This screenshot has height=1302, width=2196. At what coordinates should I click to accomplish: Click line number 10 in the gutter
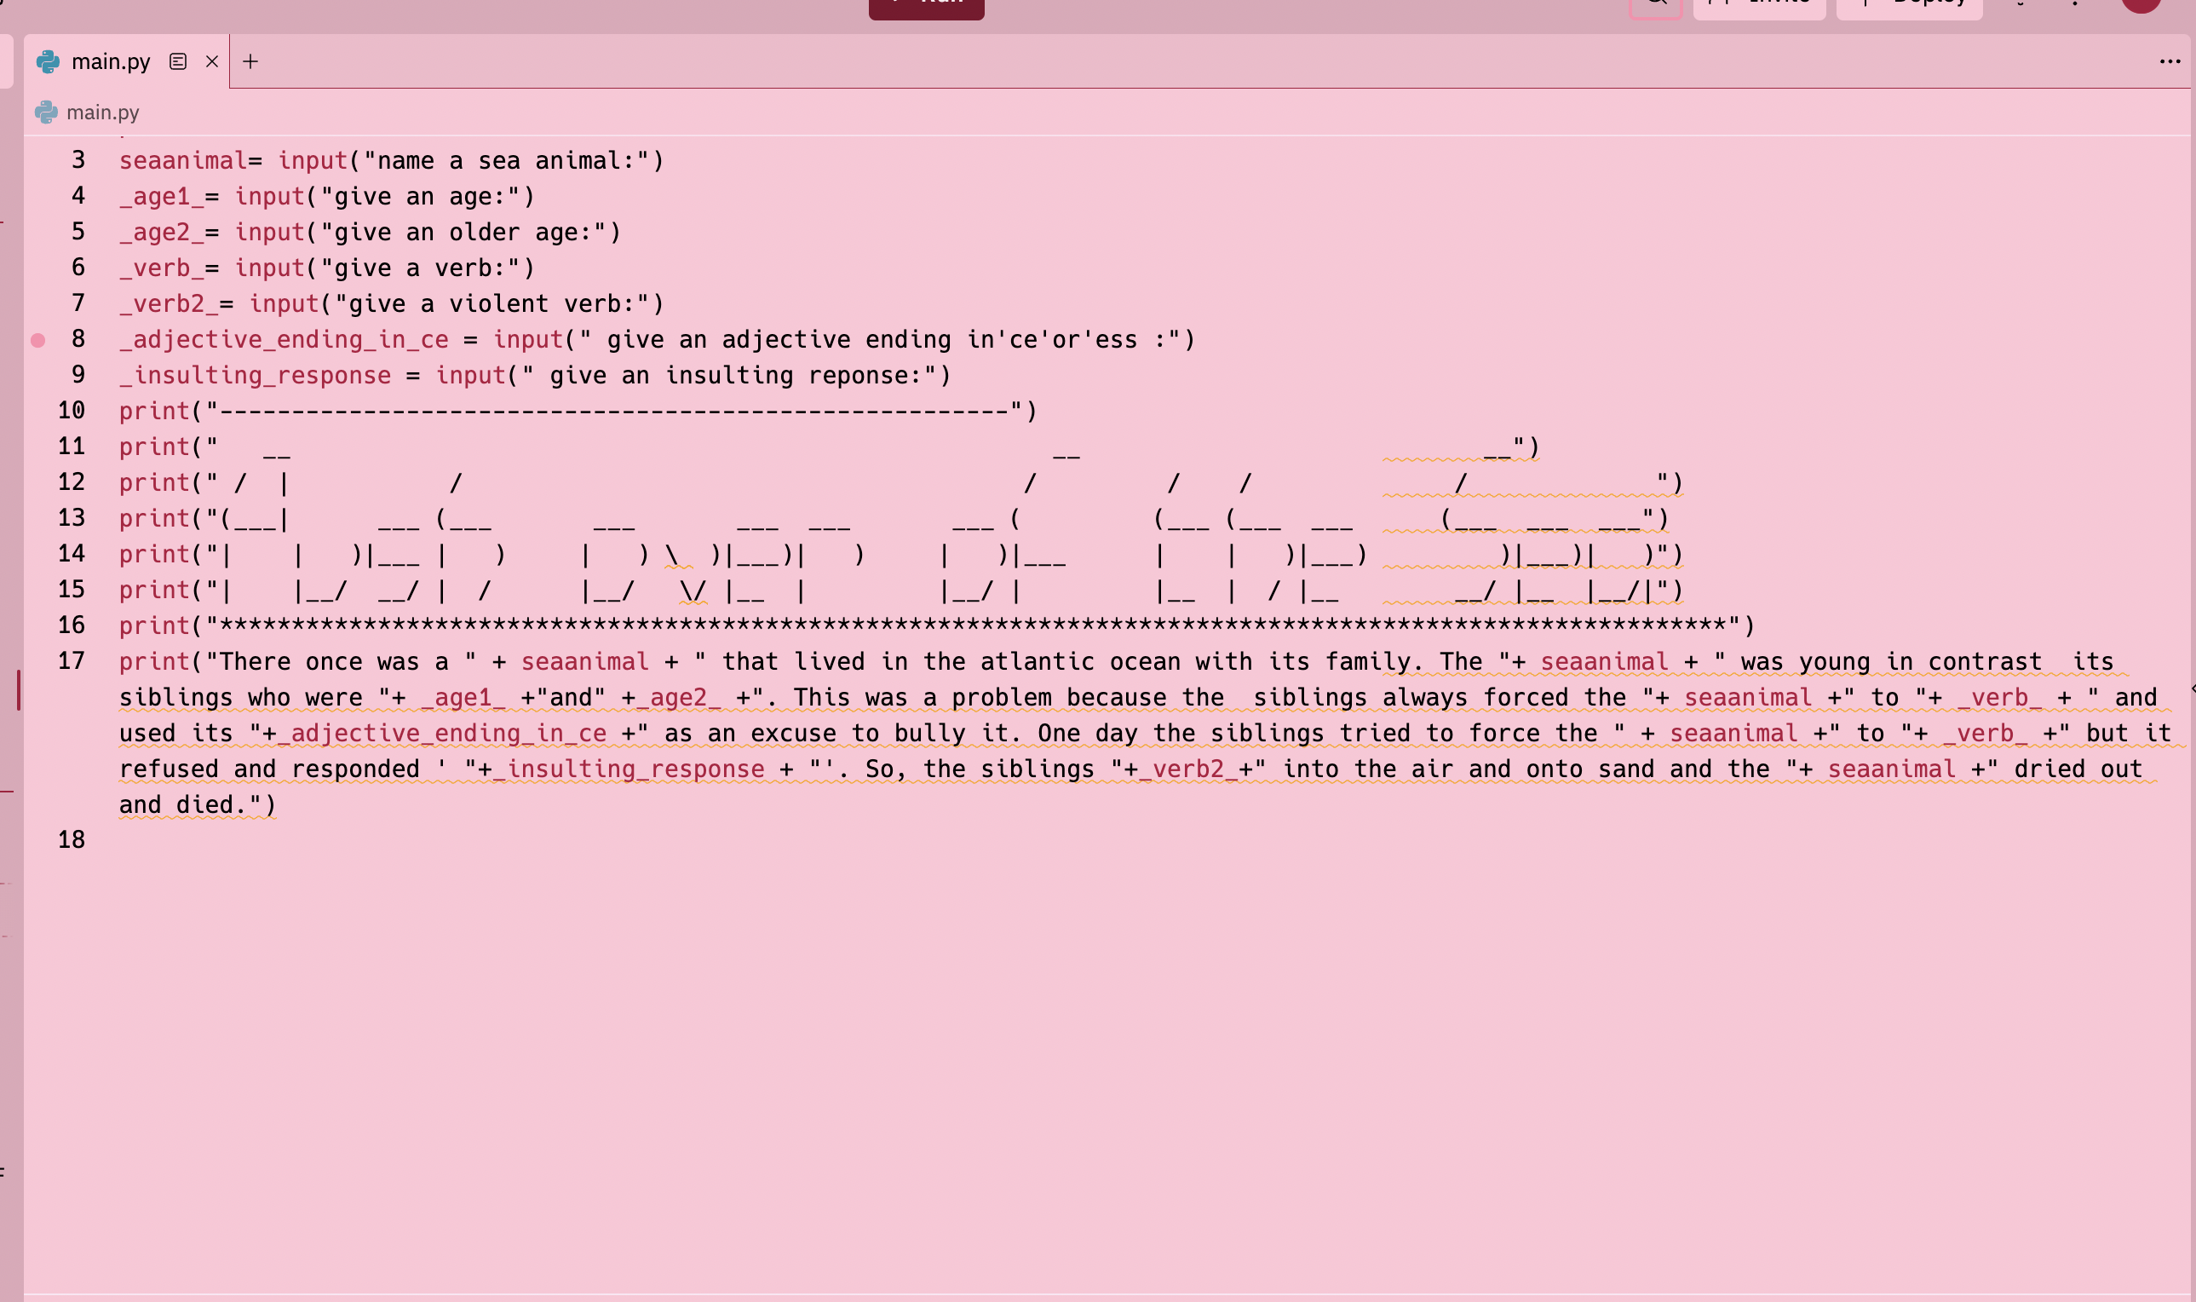click(71, 411)
